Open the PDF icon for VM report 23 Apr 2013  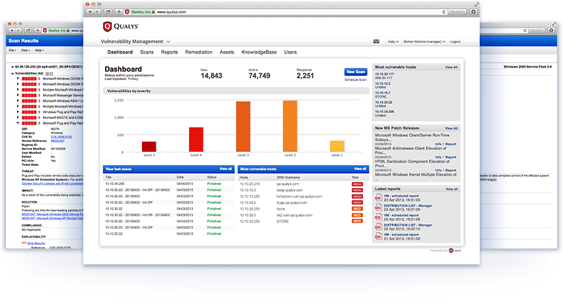pos(378,198)
